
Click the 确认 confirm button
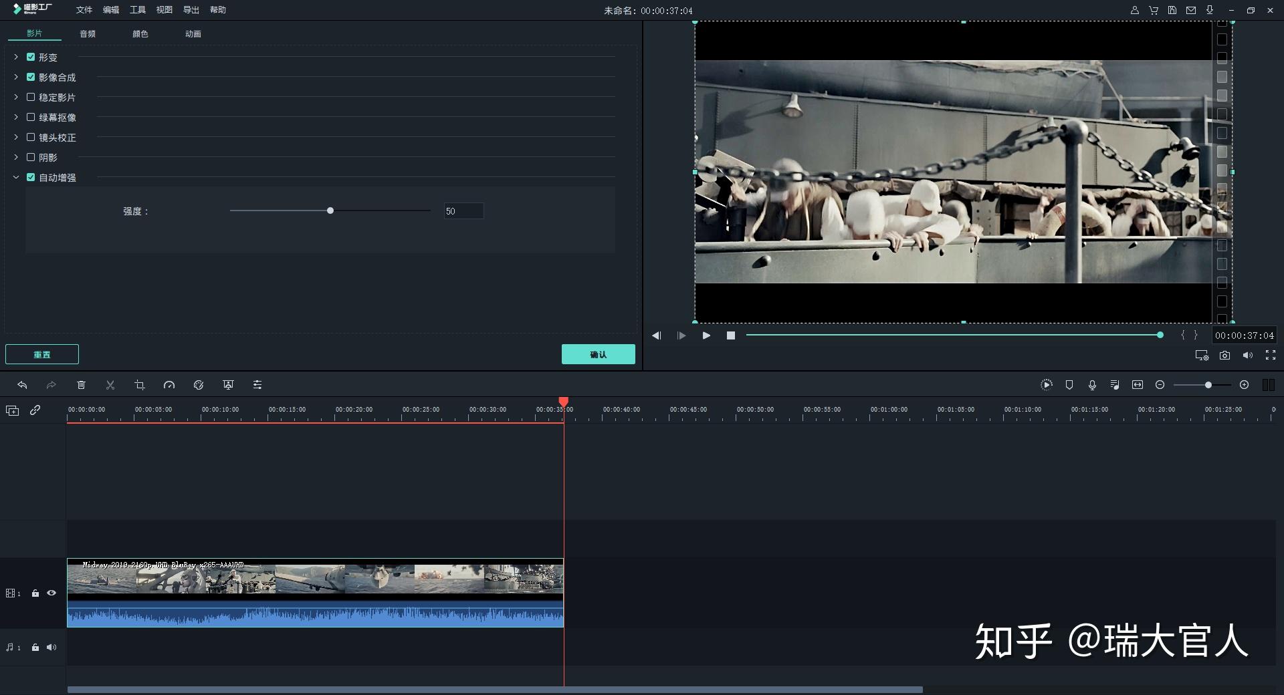[599, 354]
